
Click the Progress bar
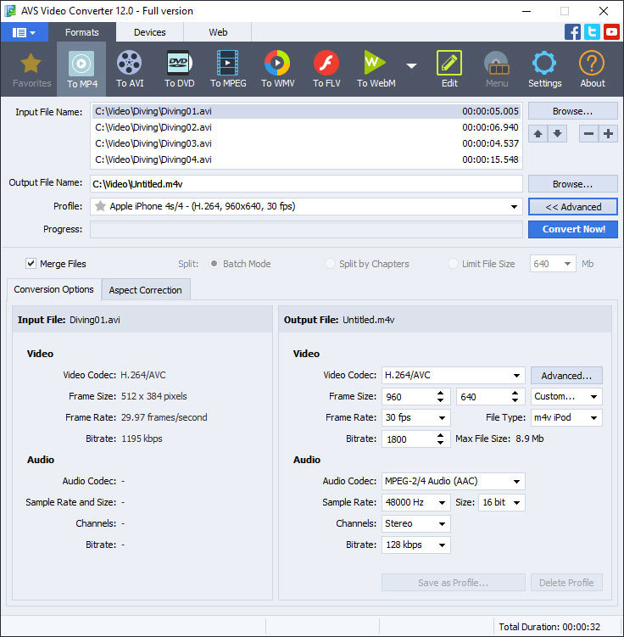306,230
